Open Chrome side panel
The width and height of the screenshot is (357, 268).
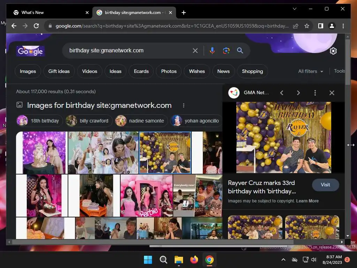(x=321, y=26)
